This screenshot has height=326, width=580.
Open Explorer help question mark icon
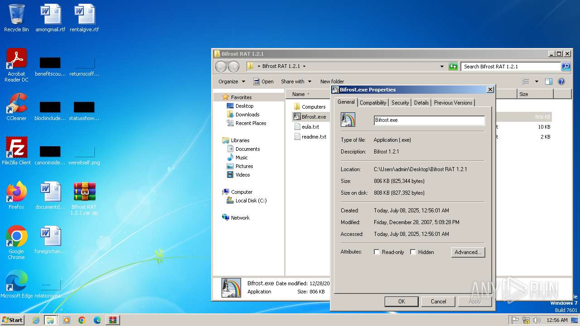[561, 81]
